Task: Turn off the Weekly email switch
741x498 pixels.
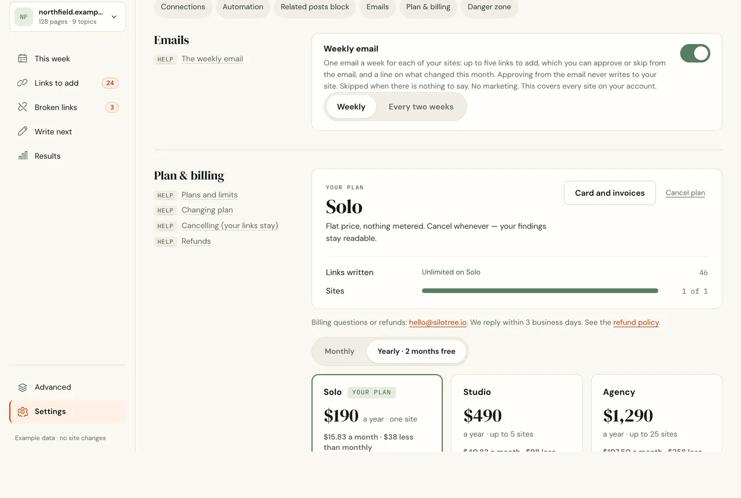Action: click(695, 53)
